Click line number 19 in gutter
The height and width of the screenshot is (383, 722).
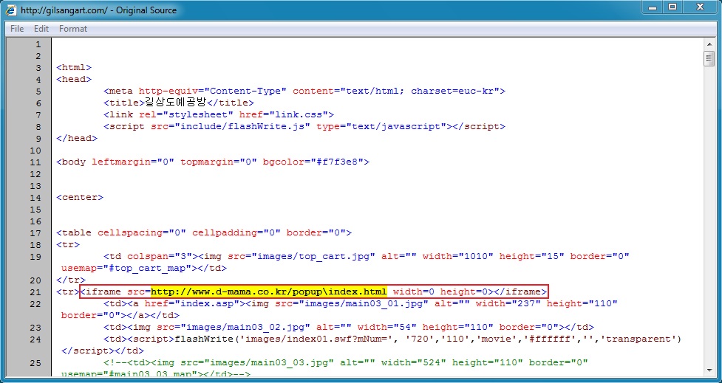point(35,256)
